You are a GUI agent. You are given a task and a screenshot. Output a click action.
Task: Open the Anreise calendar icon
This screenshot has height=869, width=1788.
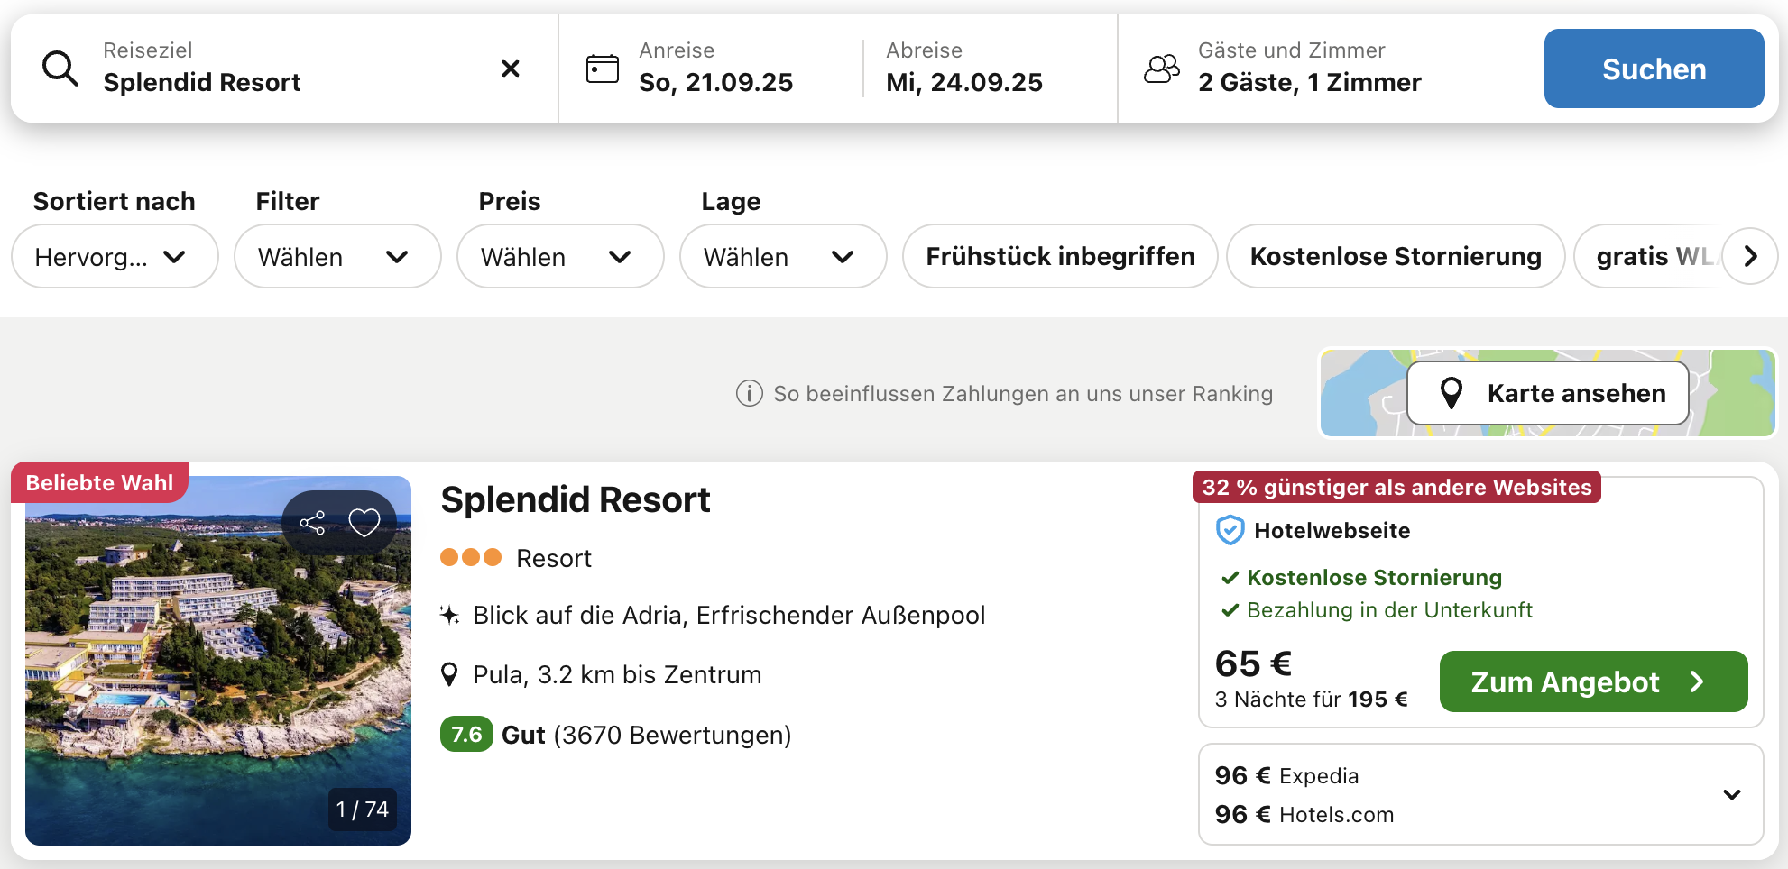603,69
